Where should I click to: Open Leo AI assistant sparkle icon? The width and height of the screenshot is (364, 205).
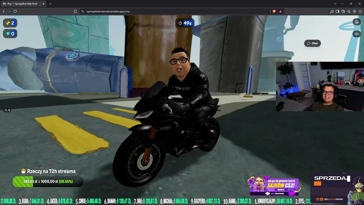click(349, 11)
